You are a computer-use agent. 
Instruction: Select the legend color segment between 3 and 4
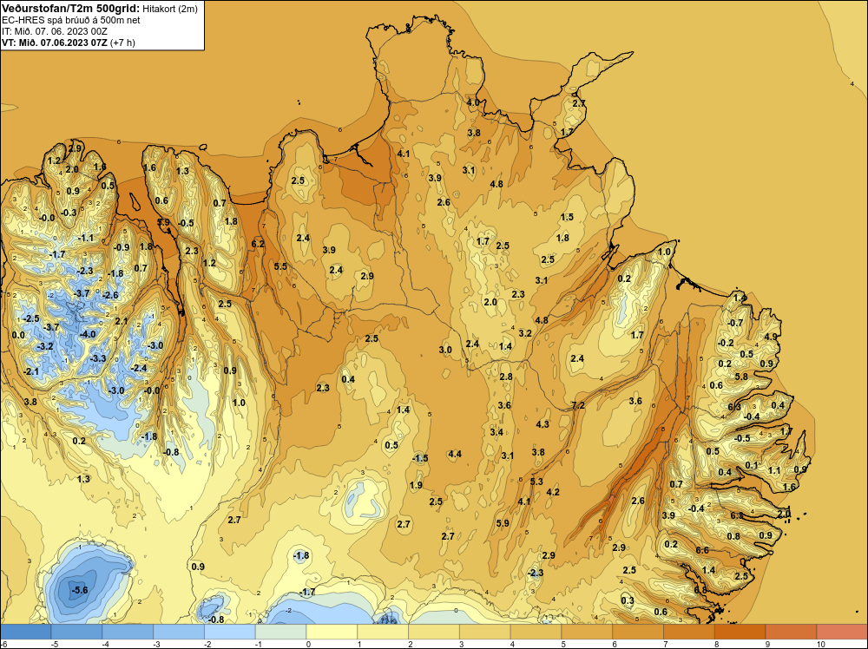tap(485, 632)
